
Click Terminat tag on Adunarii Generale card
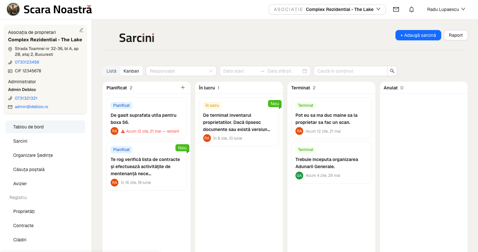pyautogui.click(x=305, y=150)
